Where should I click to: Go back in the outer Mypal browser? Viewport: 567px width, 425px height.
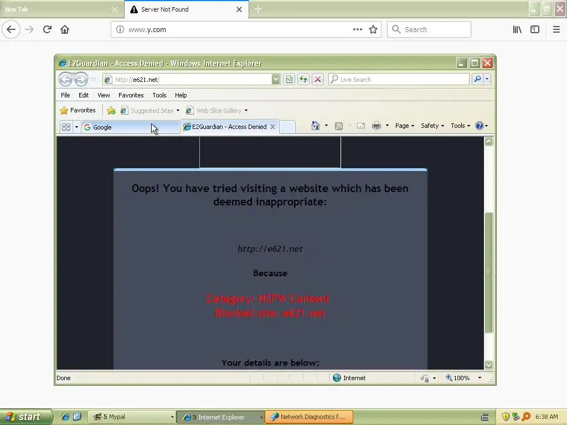click(x=11, y=29)
